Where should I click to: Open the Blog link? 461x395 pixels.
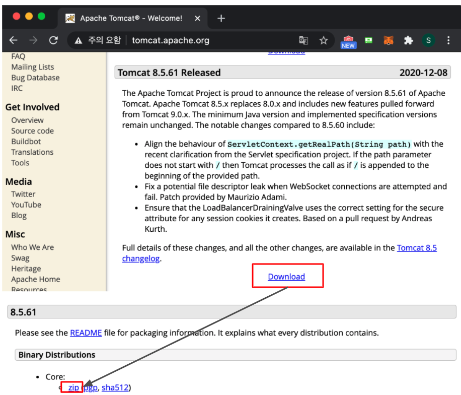(x=19, y=216)
